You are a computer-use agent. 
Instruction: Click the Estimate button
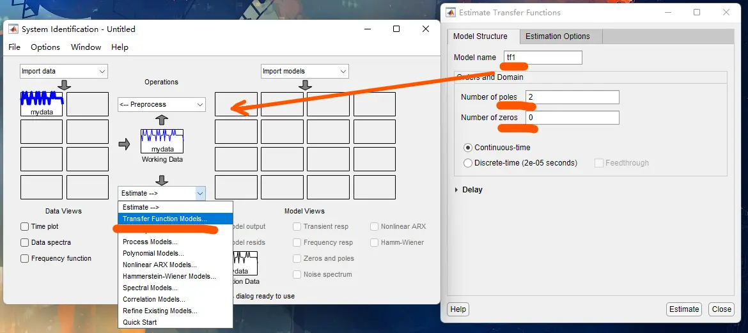[684, 309]
